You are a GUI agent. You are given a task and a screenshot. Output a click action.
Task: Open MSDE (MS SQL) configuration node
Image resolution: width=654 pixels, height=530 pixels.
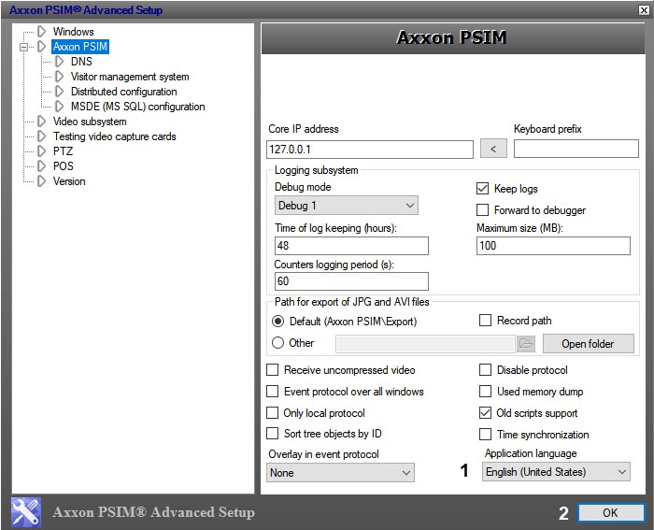[x=137, y=107]
